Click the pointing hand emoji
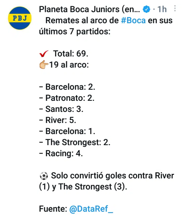Image resolution: width=185 pixels, height=215 pixels. point(44,65)
